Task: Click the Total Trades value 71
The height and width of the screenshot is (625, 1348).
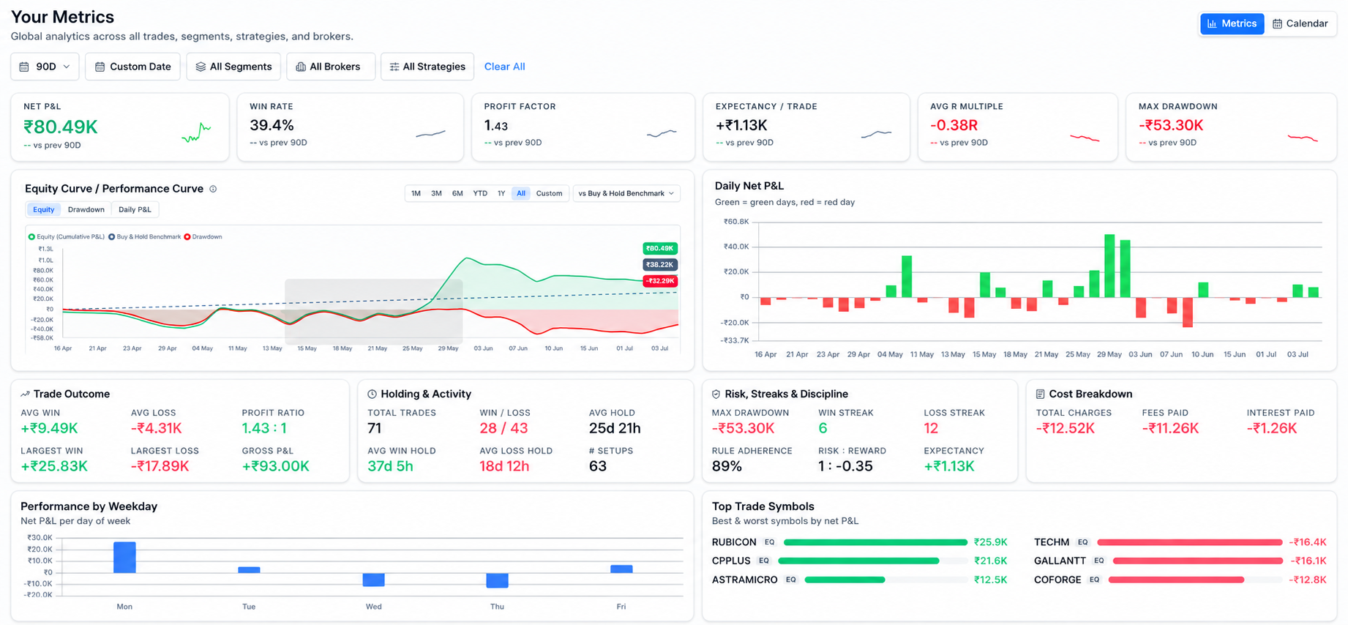Action: pyautogui.click(x=374, y=428)
